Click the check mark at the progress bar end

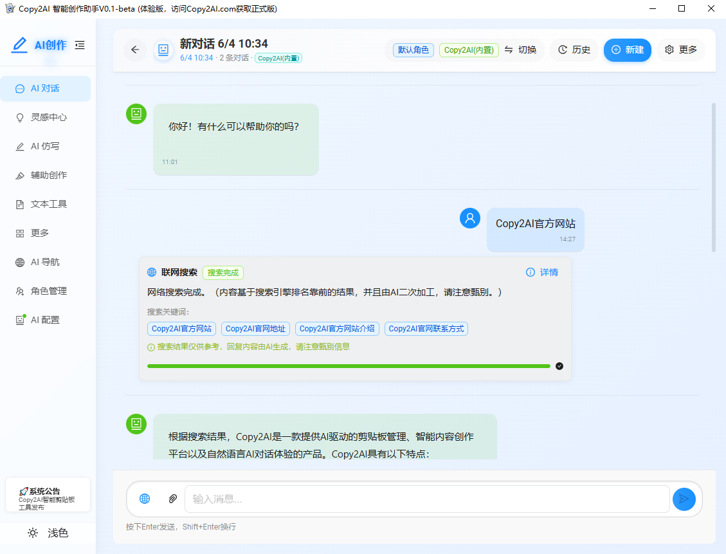(559, 366)
